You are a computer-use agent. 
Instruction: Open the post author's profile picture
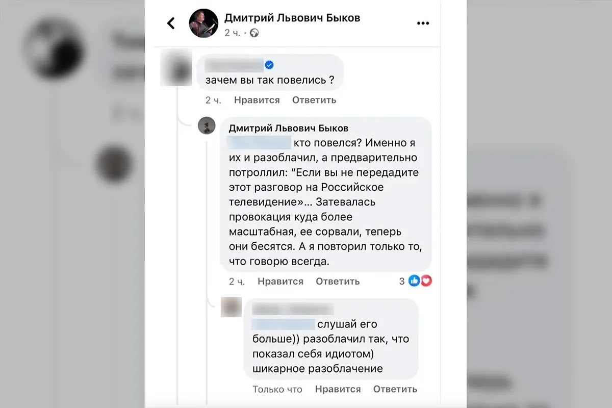(204, 23)
